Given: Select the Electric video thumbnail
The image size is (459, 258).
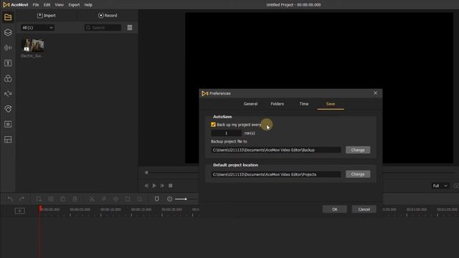Looking at the screenshot, I should pyautogui.click(x=33, y=46).
